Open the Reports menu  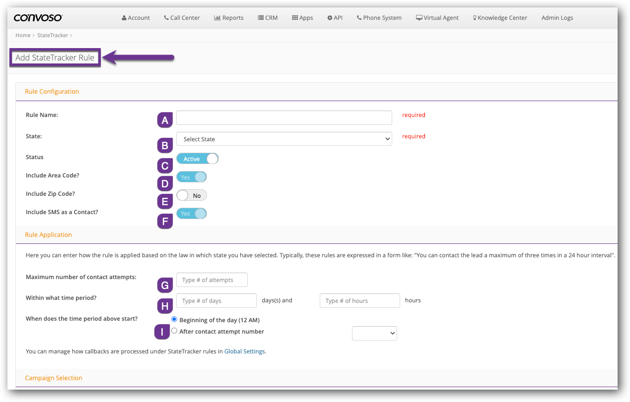click(x=228, y=18)
